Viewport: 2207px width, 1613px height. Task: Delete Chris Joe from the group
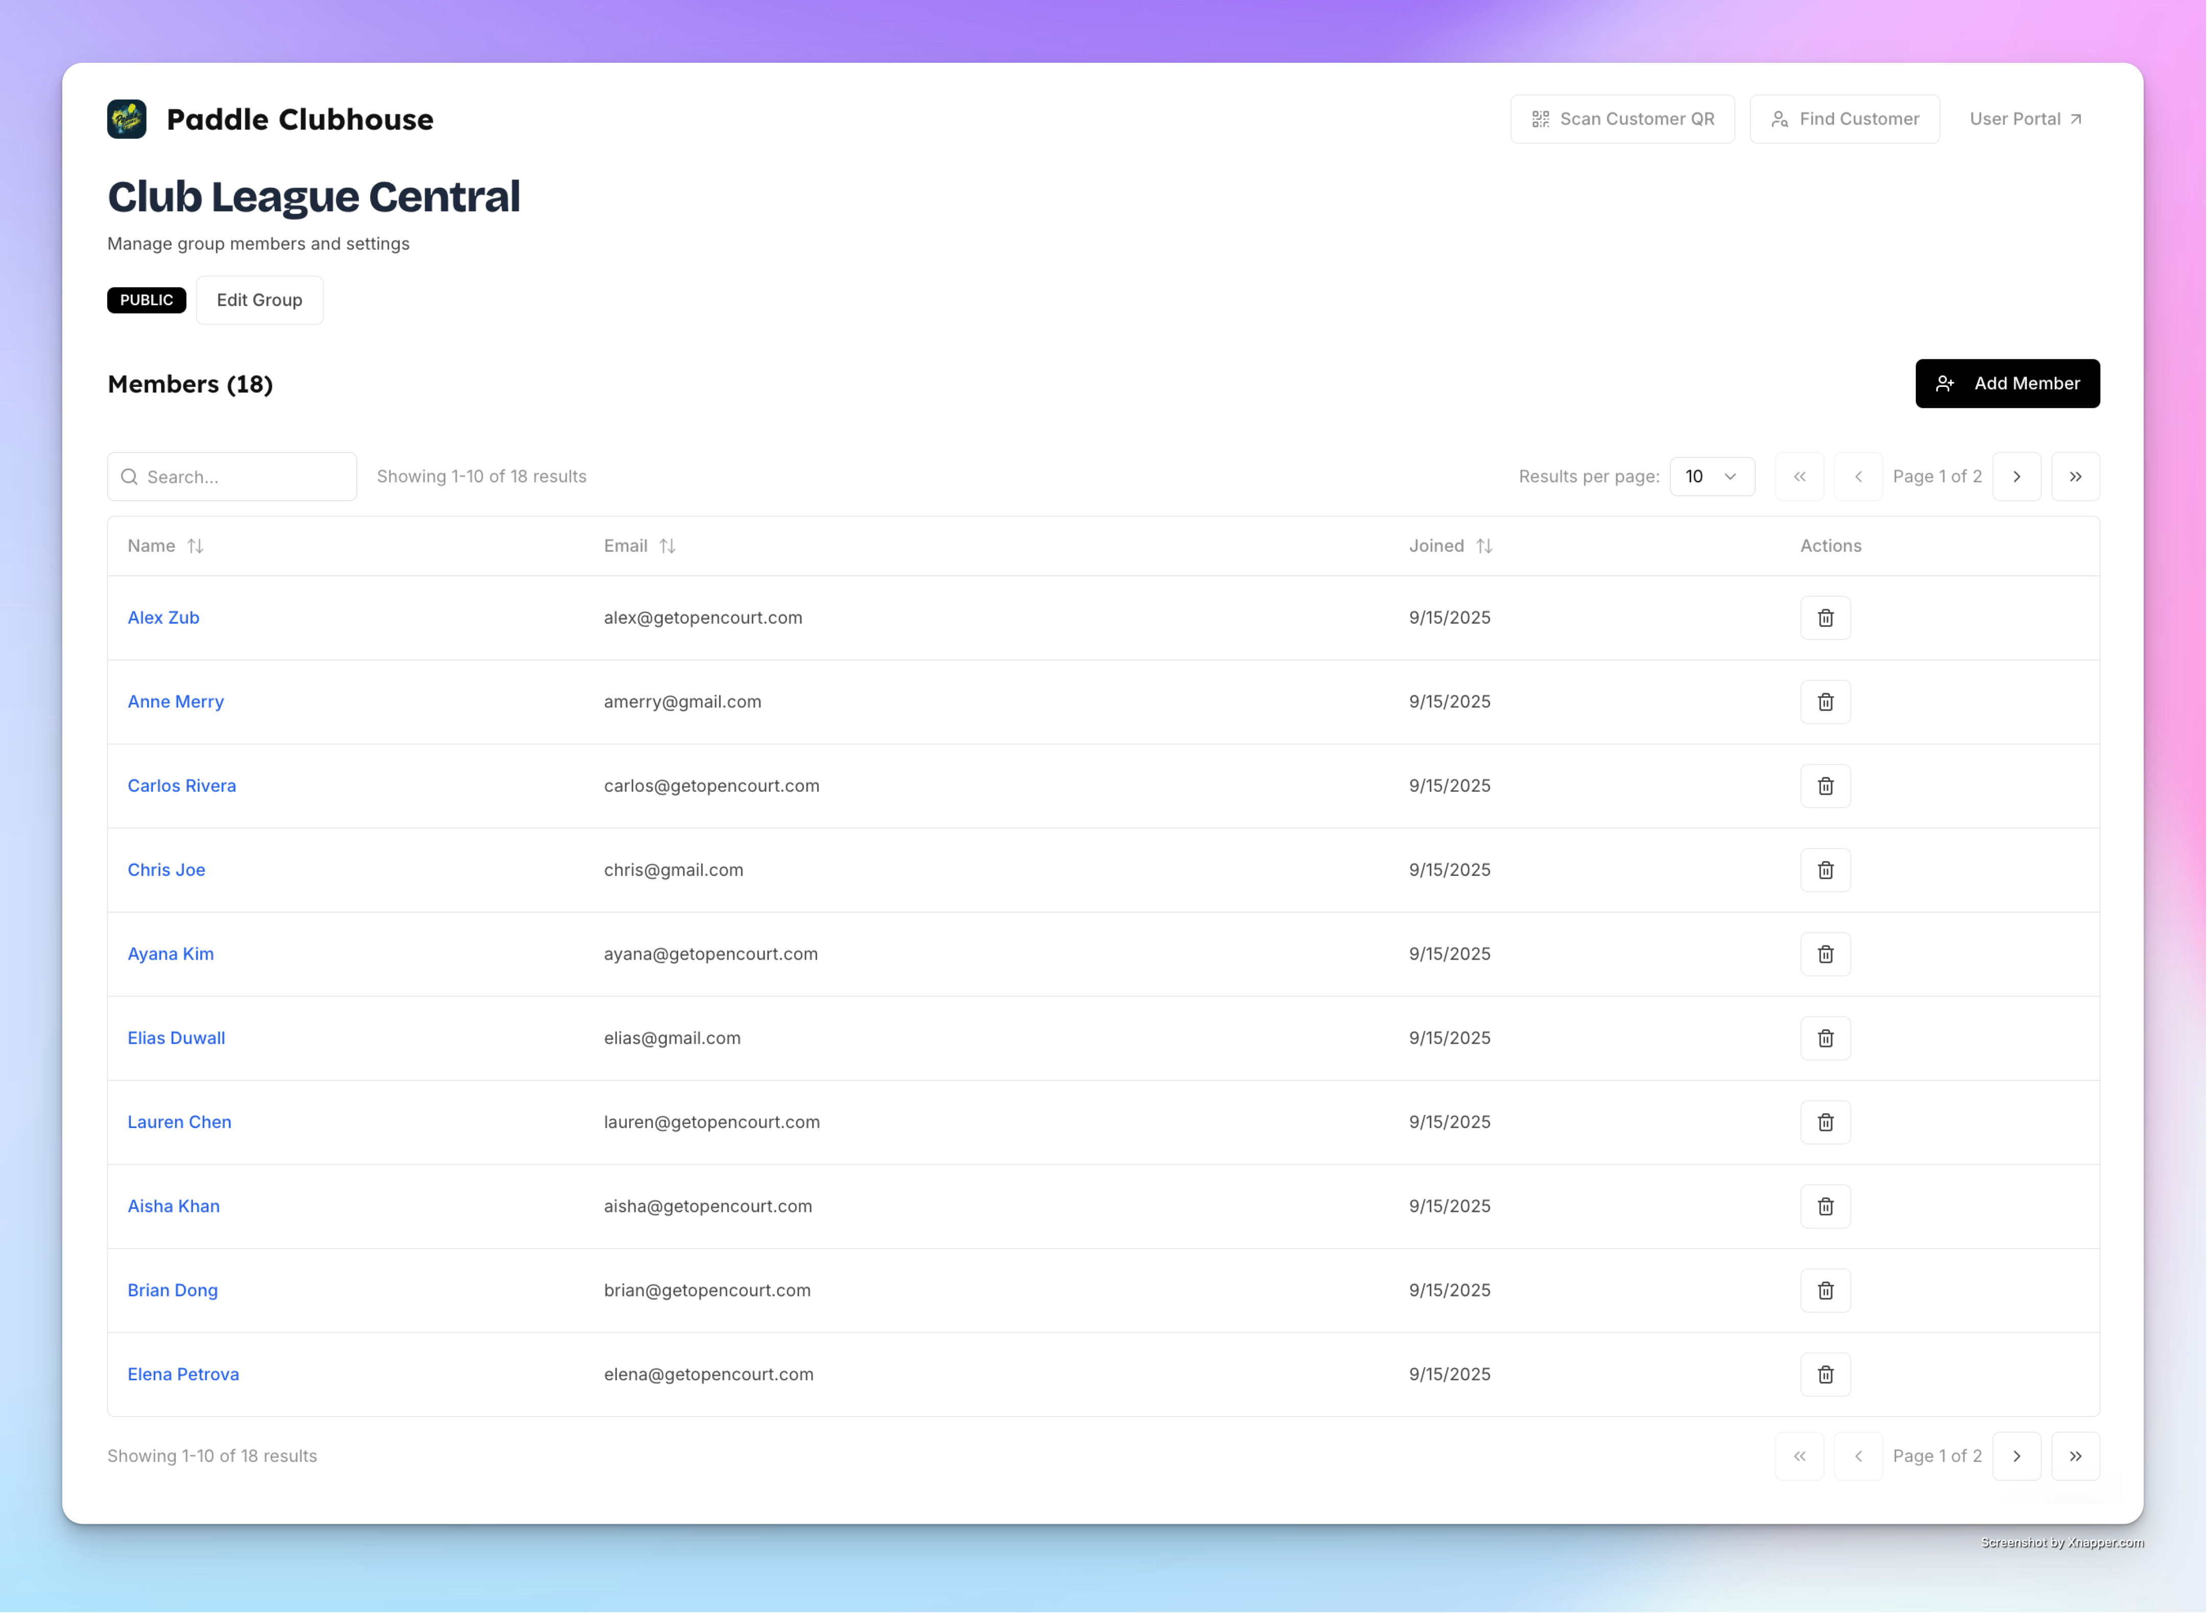point(1825,870)
